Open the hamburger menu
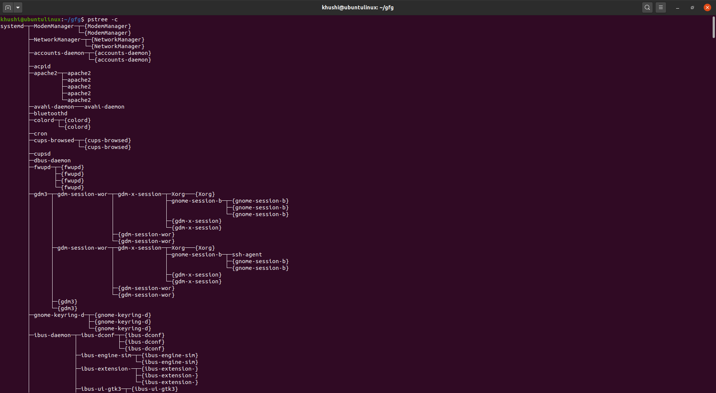 (x=661, y=7)
